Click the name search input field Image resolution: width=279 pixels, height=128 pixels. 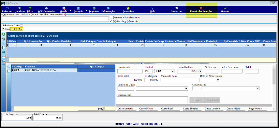point(55,19)
